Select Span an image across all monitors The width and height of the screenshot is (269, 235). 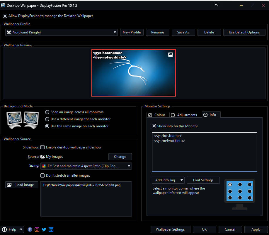coord(47,112)
